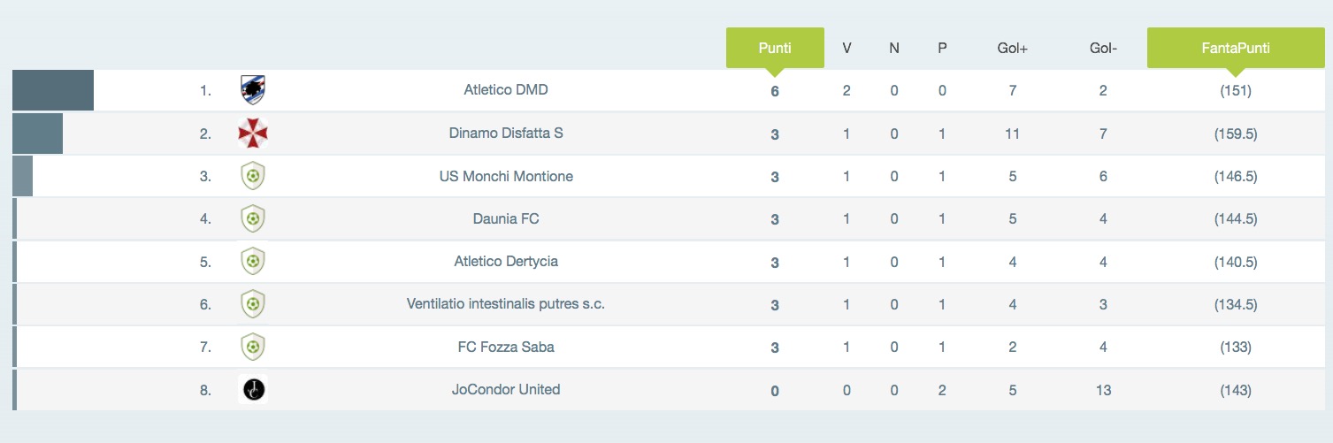This screenshot has width=1333, height=443.
Task: Open the JoCondor United team link
Action: point(506,389)
